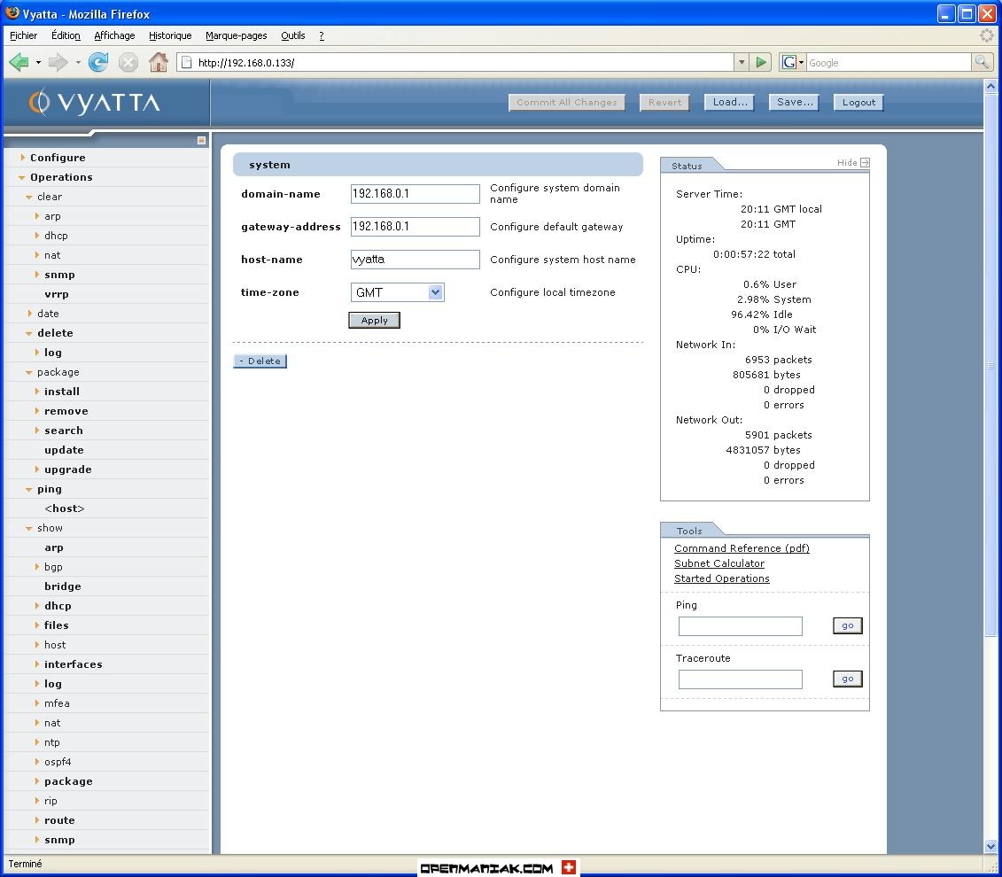
Task: Select install under package
Action: pos(62,392)
